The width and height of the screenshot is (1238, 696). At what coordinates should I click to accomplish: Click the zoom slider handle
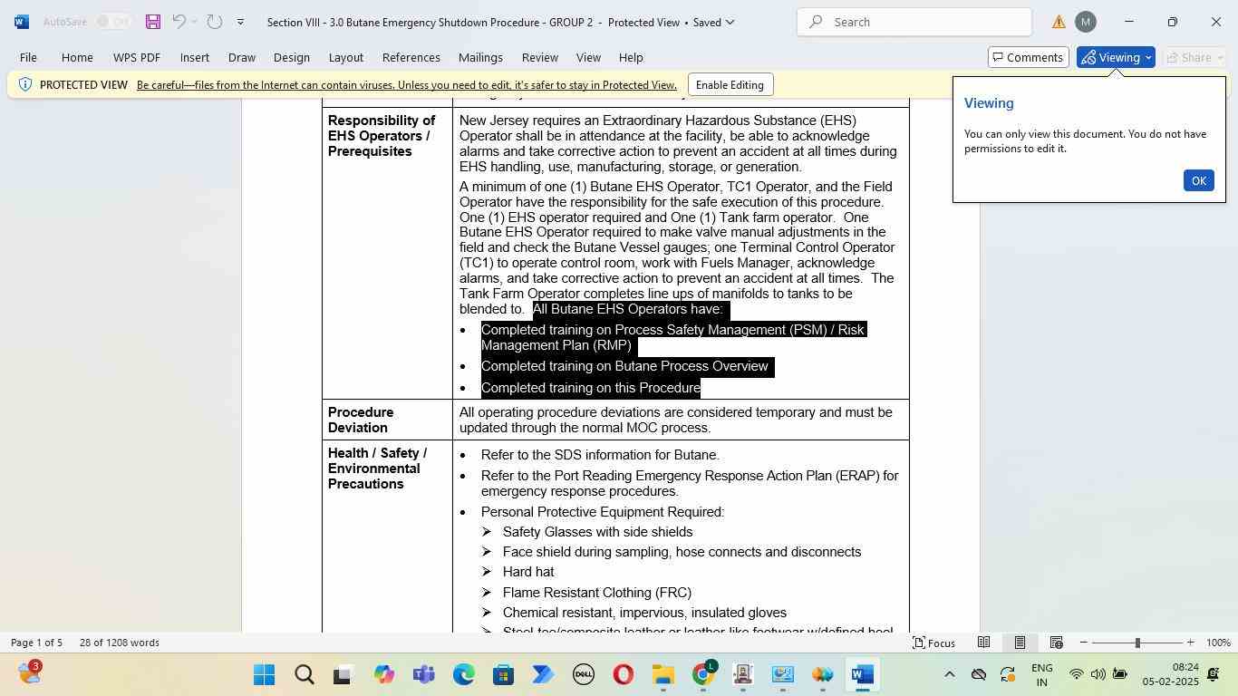coord(1137,643)
